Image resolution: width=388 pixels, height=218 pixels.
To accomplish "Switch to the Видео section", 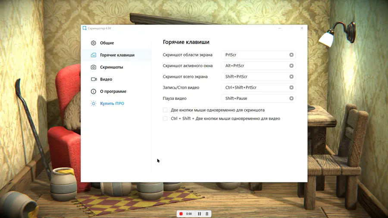I will tap(116, 79).
